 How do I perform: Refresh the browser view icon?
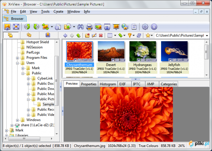tap(139, 36)
